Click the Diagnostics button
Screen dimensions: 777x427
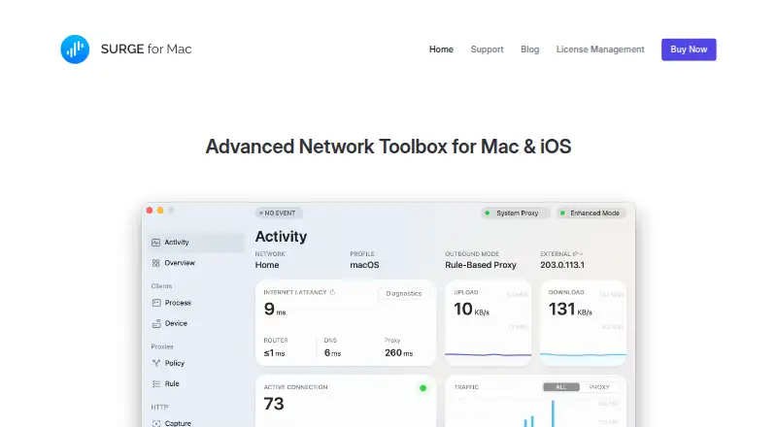point(403,293)
